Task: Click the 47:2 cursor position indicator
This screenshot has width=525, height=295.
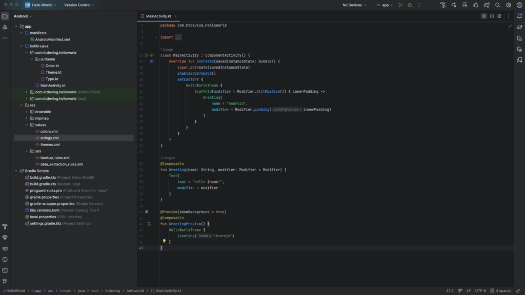Action: point(450,291)
